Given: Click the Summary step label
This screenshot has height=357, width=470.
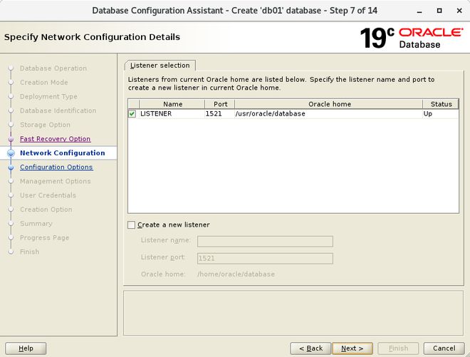Looking at the screenshot, I should tap(36, 224).
